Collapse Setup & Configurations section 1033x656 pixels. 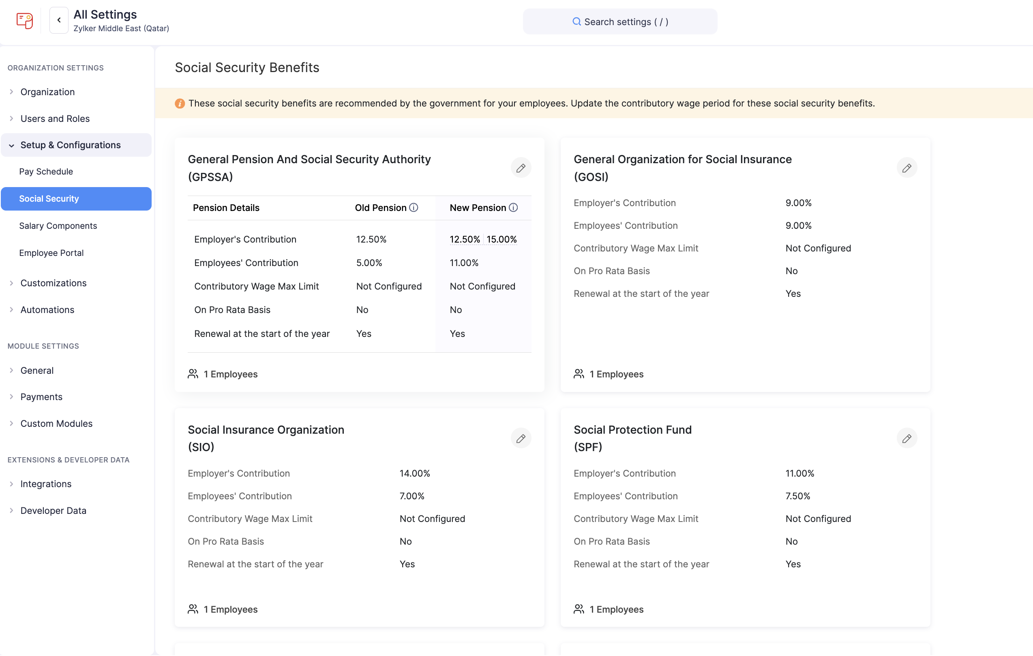click(71, 145)
